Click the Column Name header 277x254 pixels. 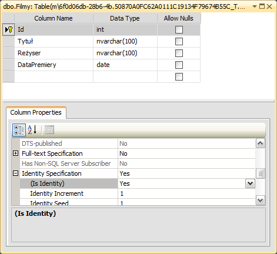pos(54,18)
